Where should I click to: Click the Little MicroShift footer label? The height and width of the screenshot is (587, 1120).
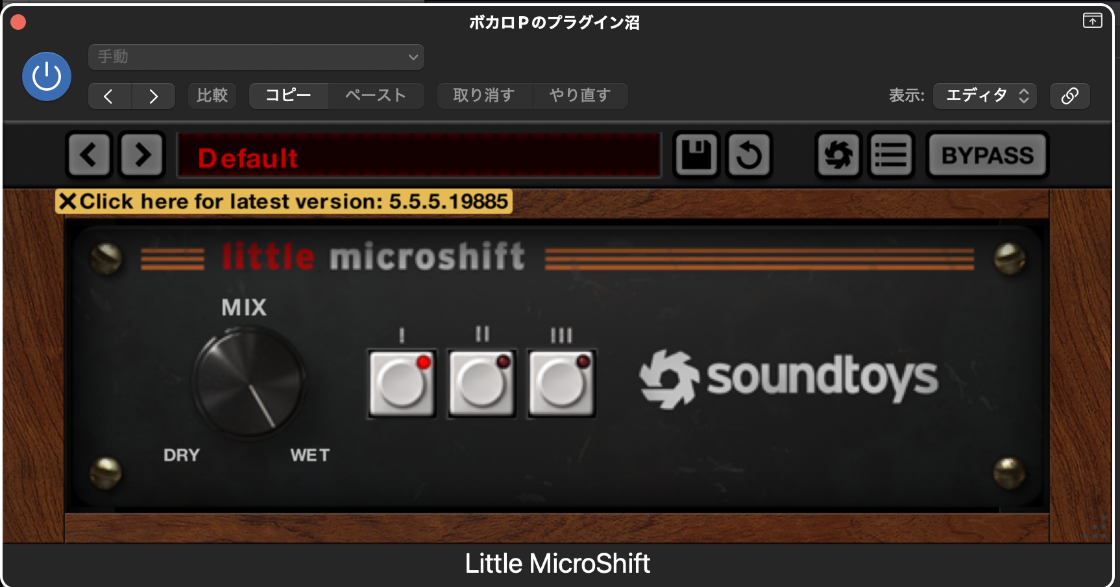click(557, 563)
